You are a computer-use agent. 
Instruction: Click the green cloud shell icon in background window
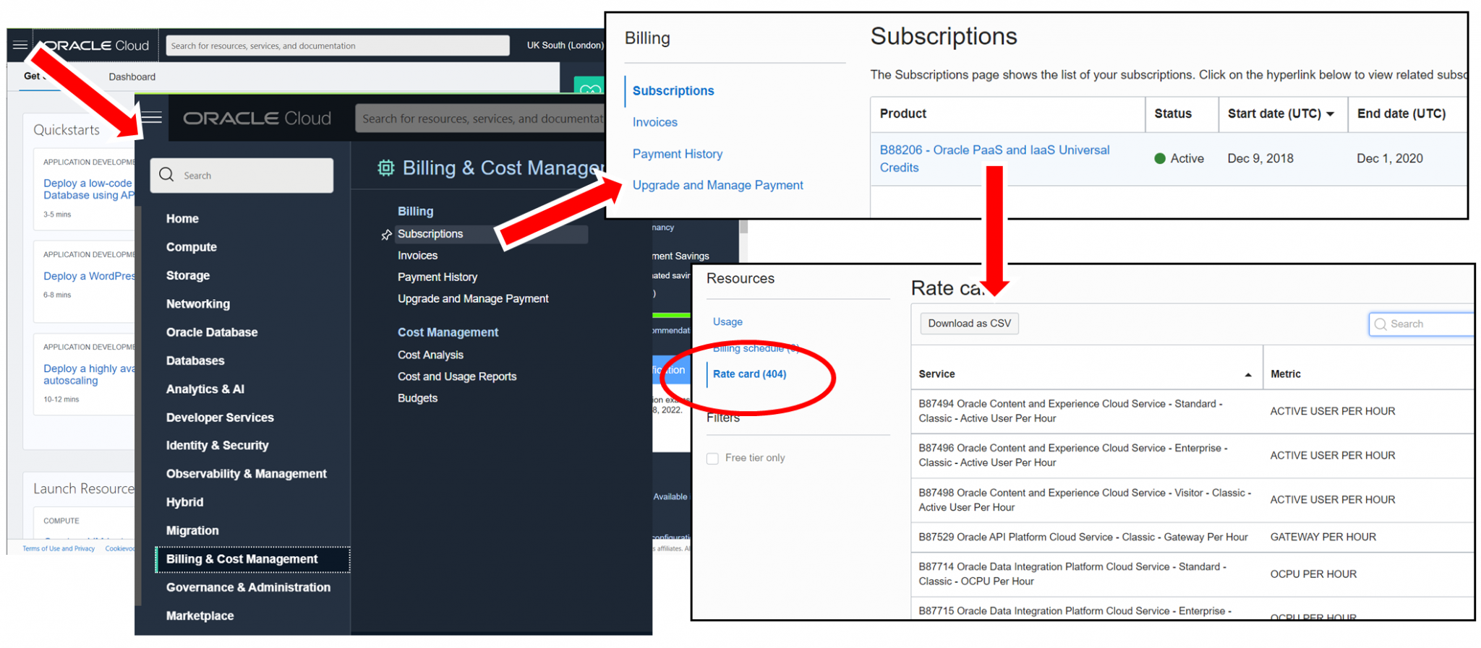click(x=589, y=87)
